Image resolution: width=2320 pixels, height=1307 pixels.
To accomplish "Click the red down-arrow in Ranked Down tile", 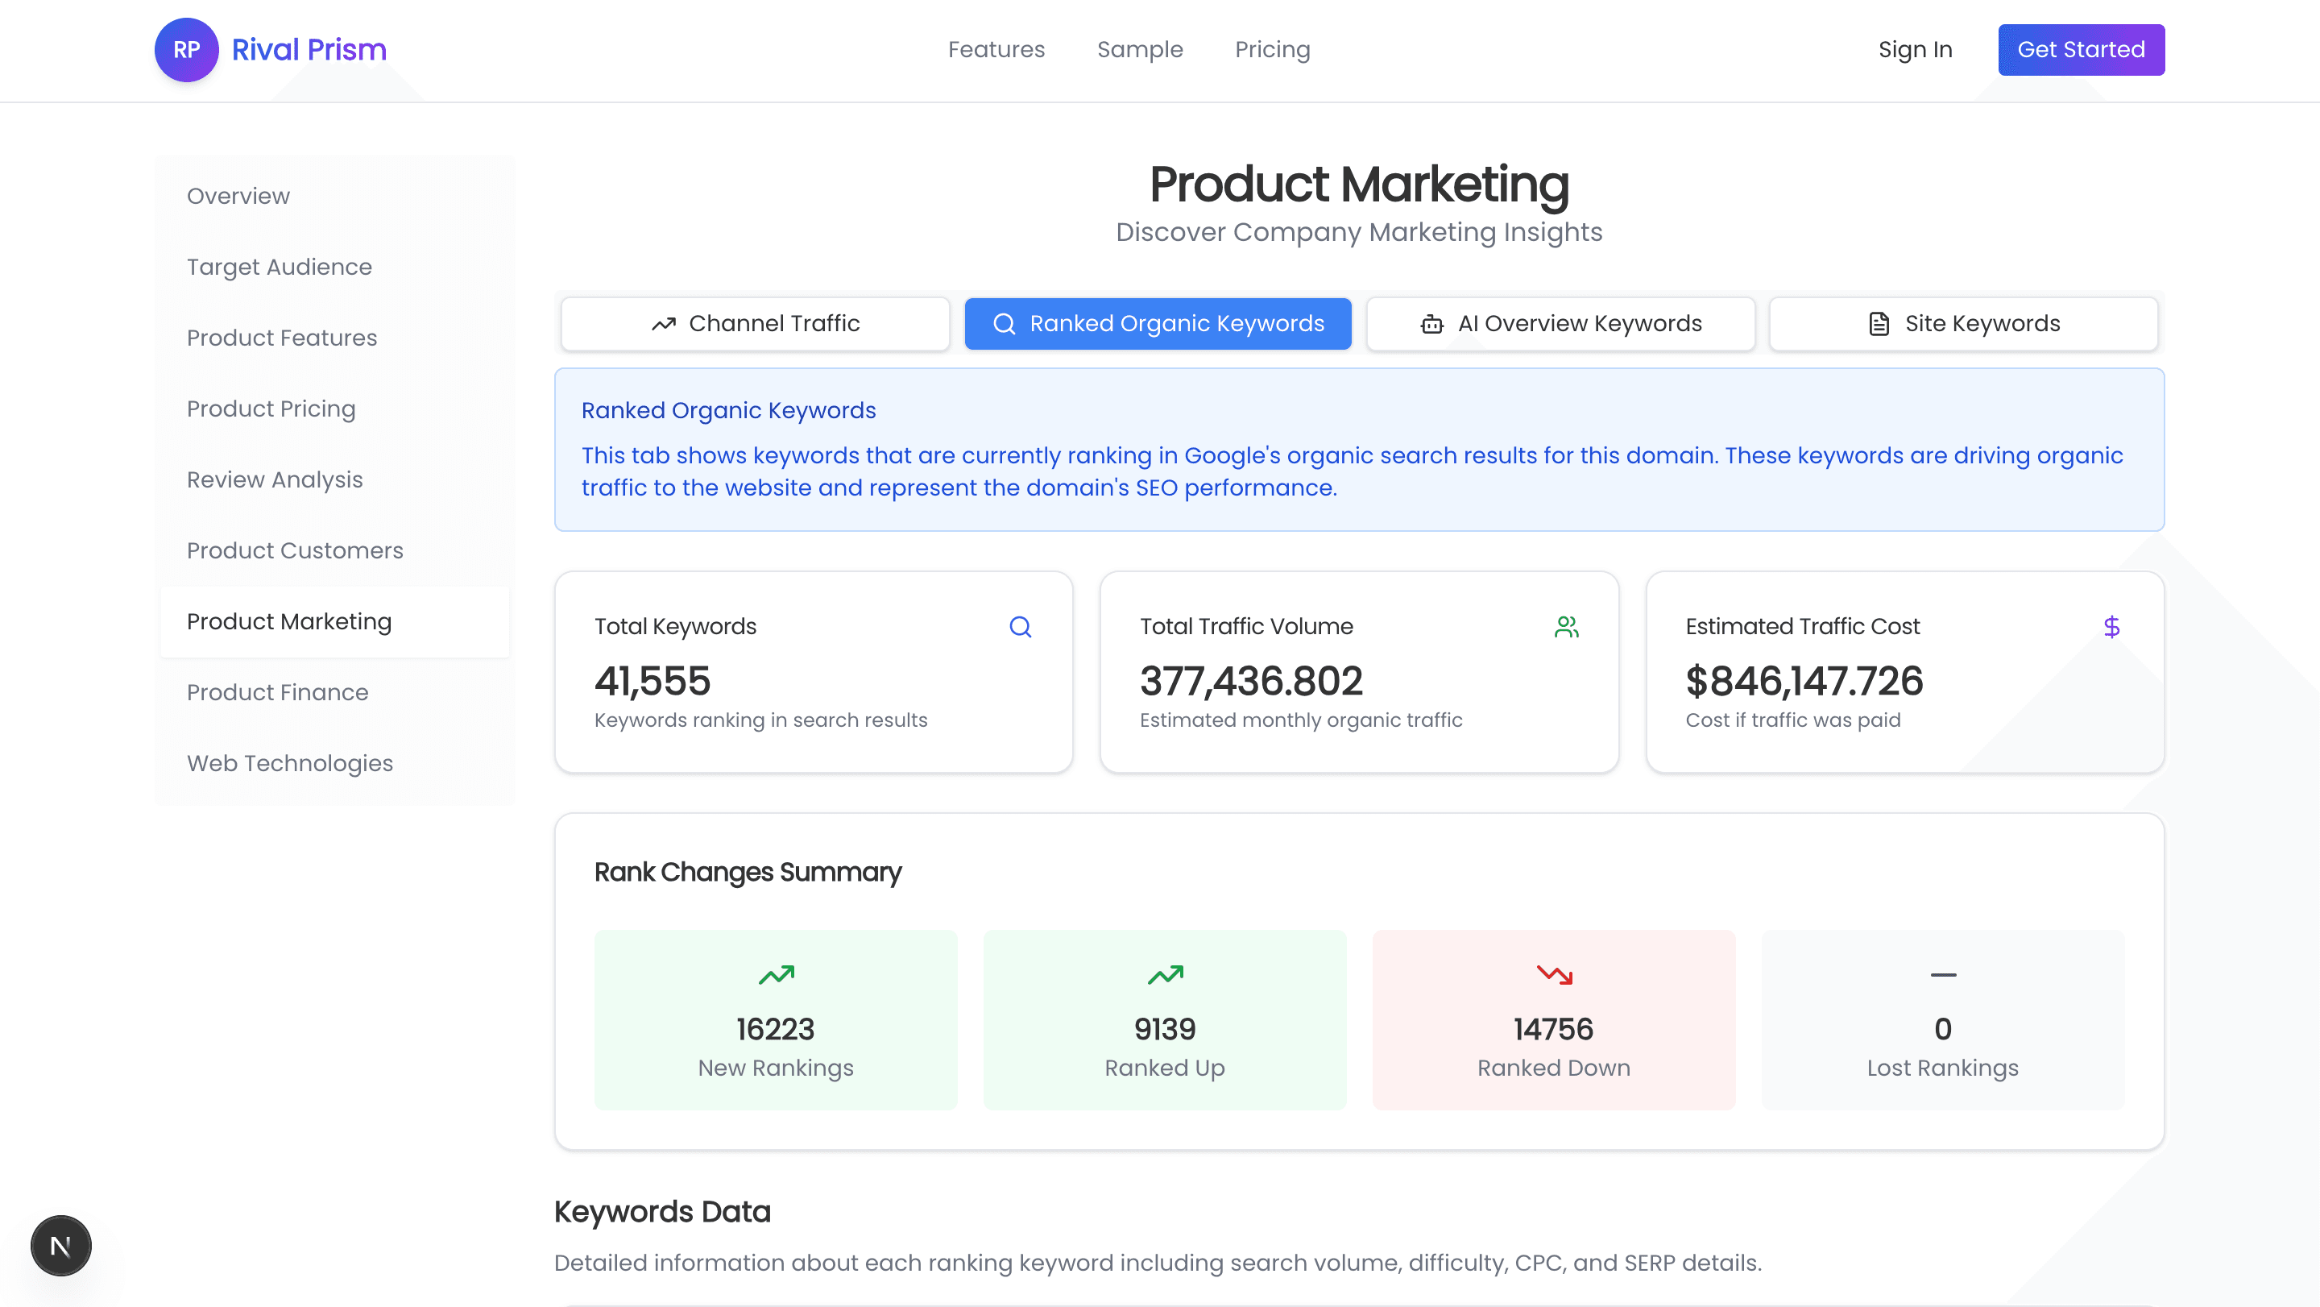I will 1552,973.
